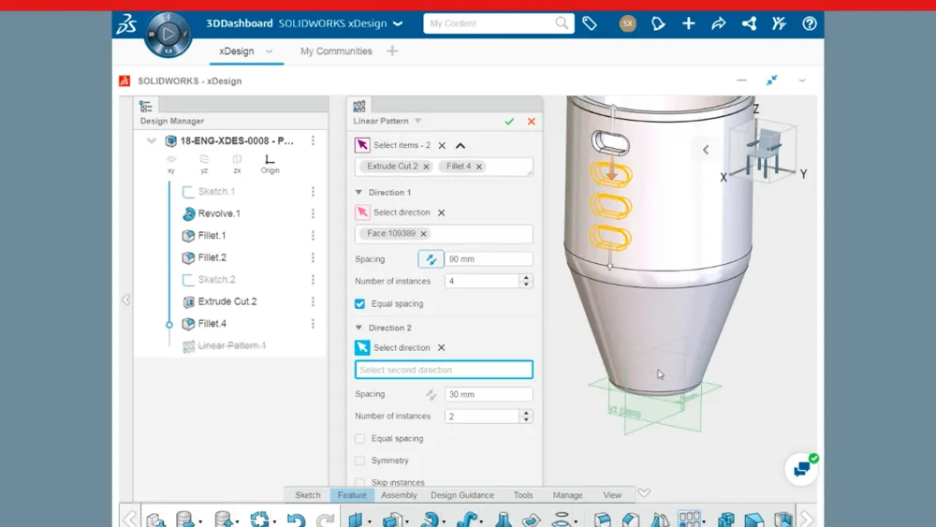The height and width of the screenshot is (527, 936).
Task: Open options menu for Fillet.2
Action: tap(313, 257)
